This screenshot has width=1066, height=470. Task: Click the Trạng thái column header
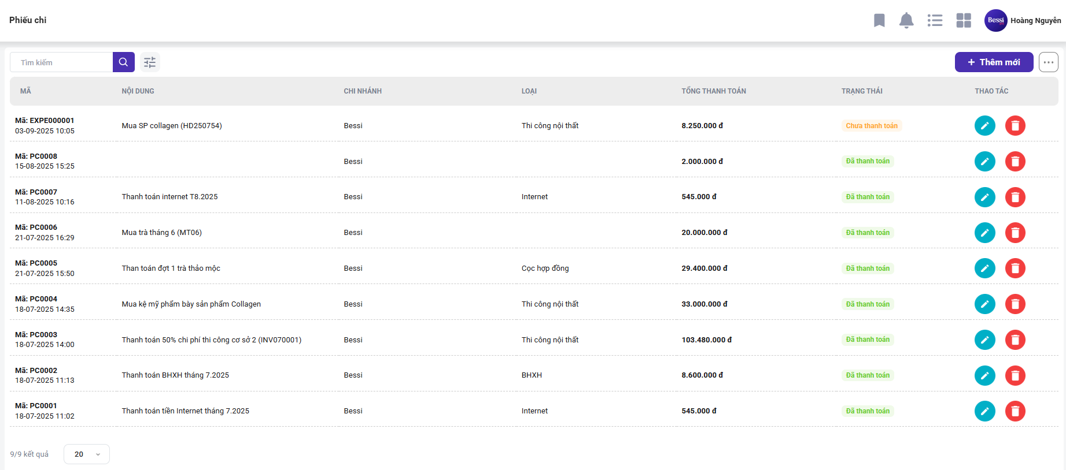click(862, 91)
